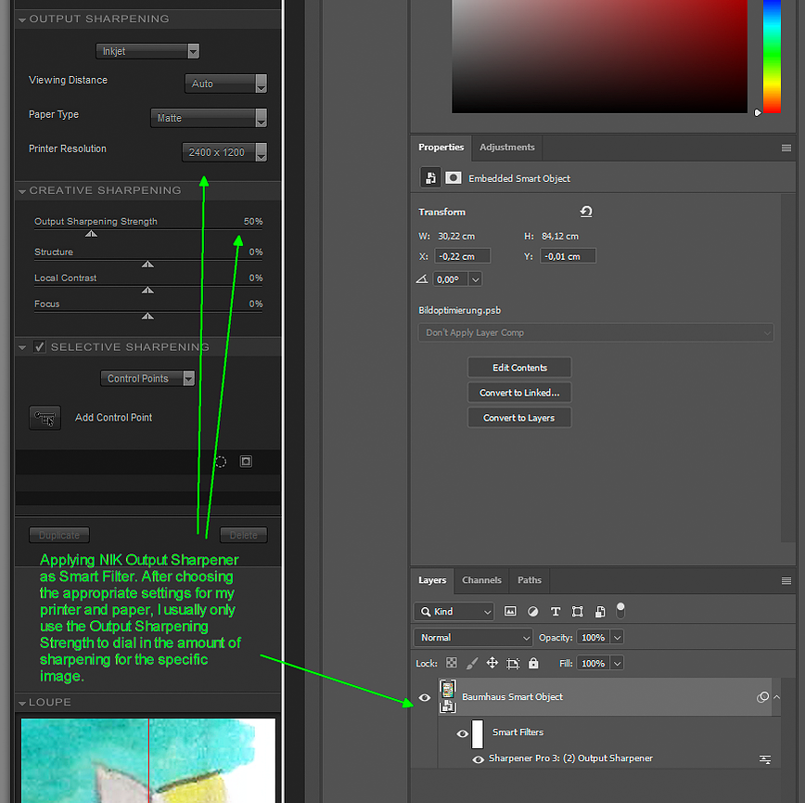The image size is (805, 803).
Task: Toggle the layer filtering on/off switch
Action: [x=620, y=610]
